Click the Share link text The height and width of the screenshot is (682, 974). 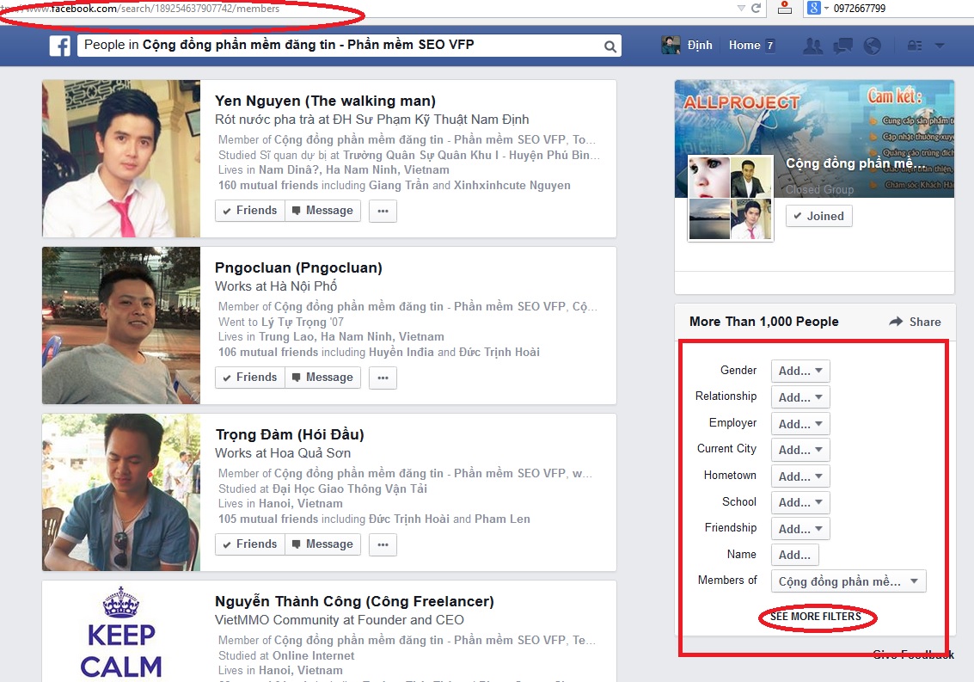pos(925,322)
